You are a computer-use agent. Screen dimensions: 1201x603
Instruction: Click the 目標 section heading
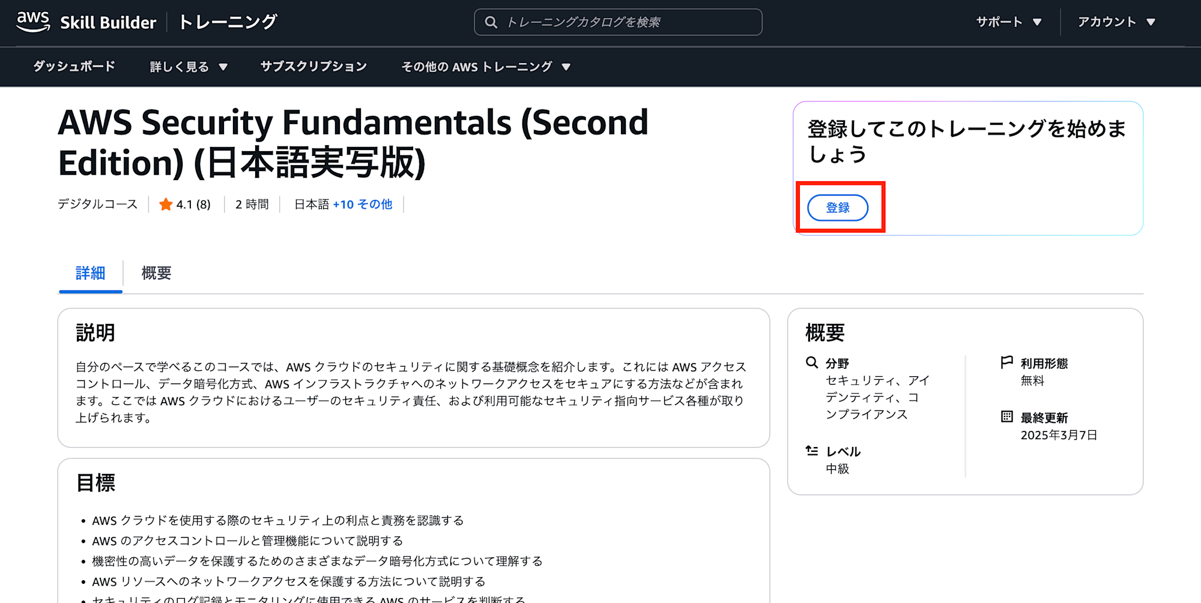point(95,483)
